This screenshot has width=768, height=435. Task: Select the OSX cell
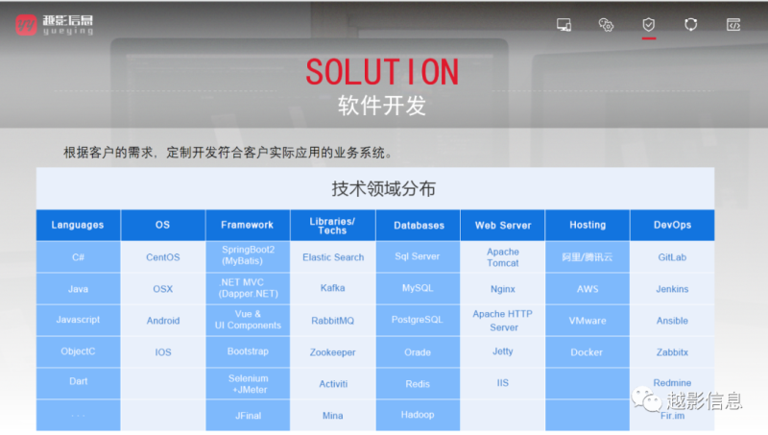coord(162,288)
